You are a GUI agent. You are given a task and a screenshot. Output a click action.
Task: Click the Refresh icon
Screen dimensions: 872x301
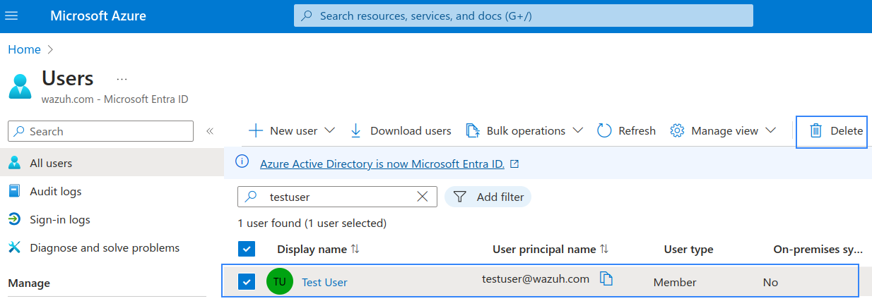tap(604, 130)
